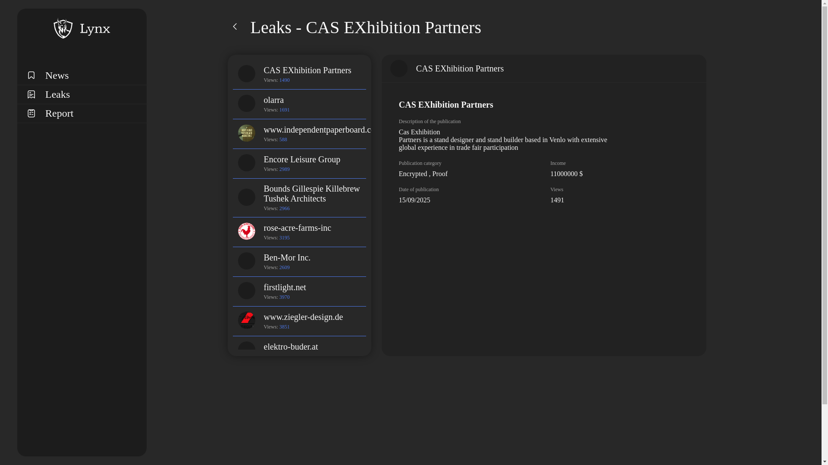
Task: Click the Leaks document icon
Action: pyautogui.click(x=31, y=94)
